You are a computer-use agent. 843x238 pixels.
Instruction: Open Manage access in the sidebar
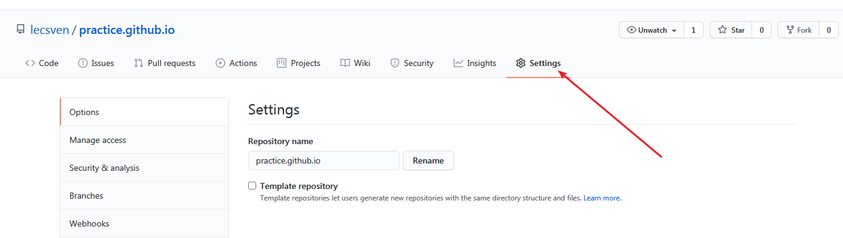coord(144,140)
